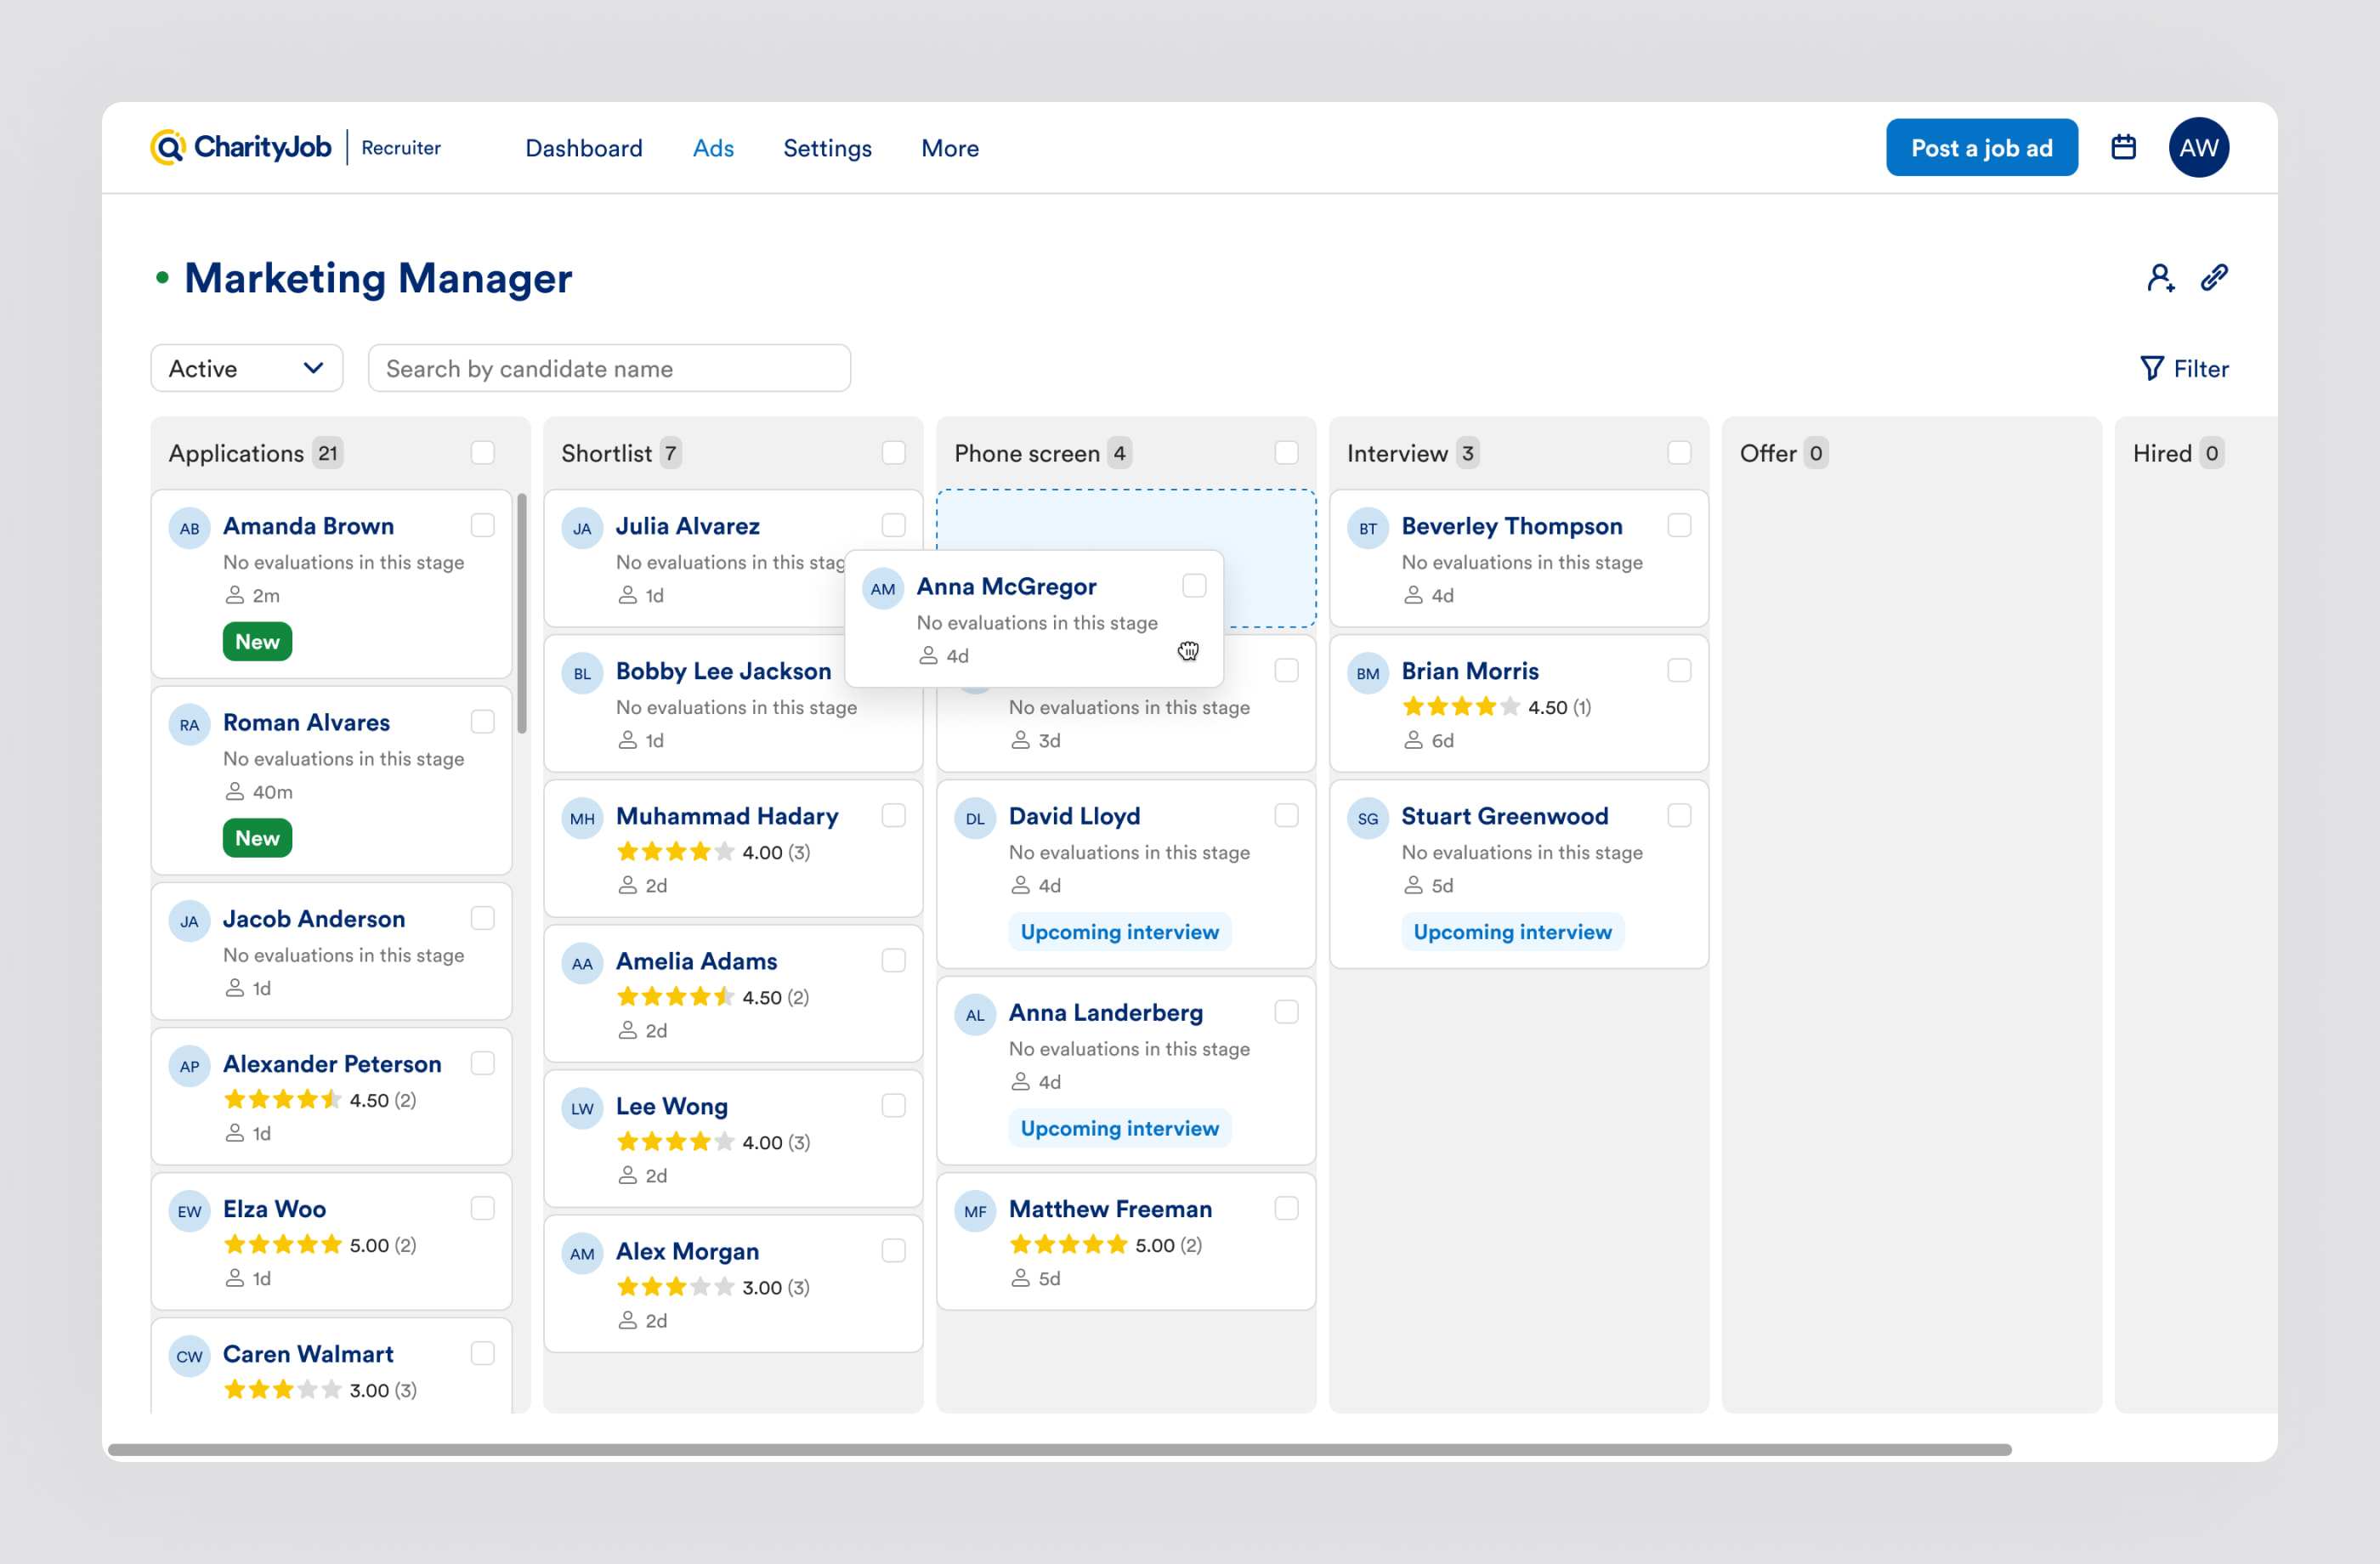This screenshot has width=2380, height=1564.
Task: Open Amelia Adams' candidate profile
Action: pyautogui.click(x=696, y=961)
